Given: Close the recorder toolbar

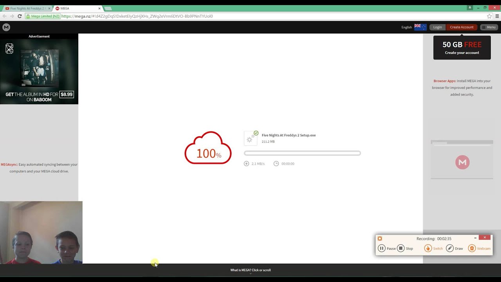Looking at the screenshot, I should pos(485,237).
